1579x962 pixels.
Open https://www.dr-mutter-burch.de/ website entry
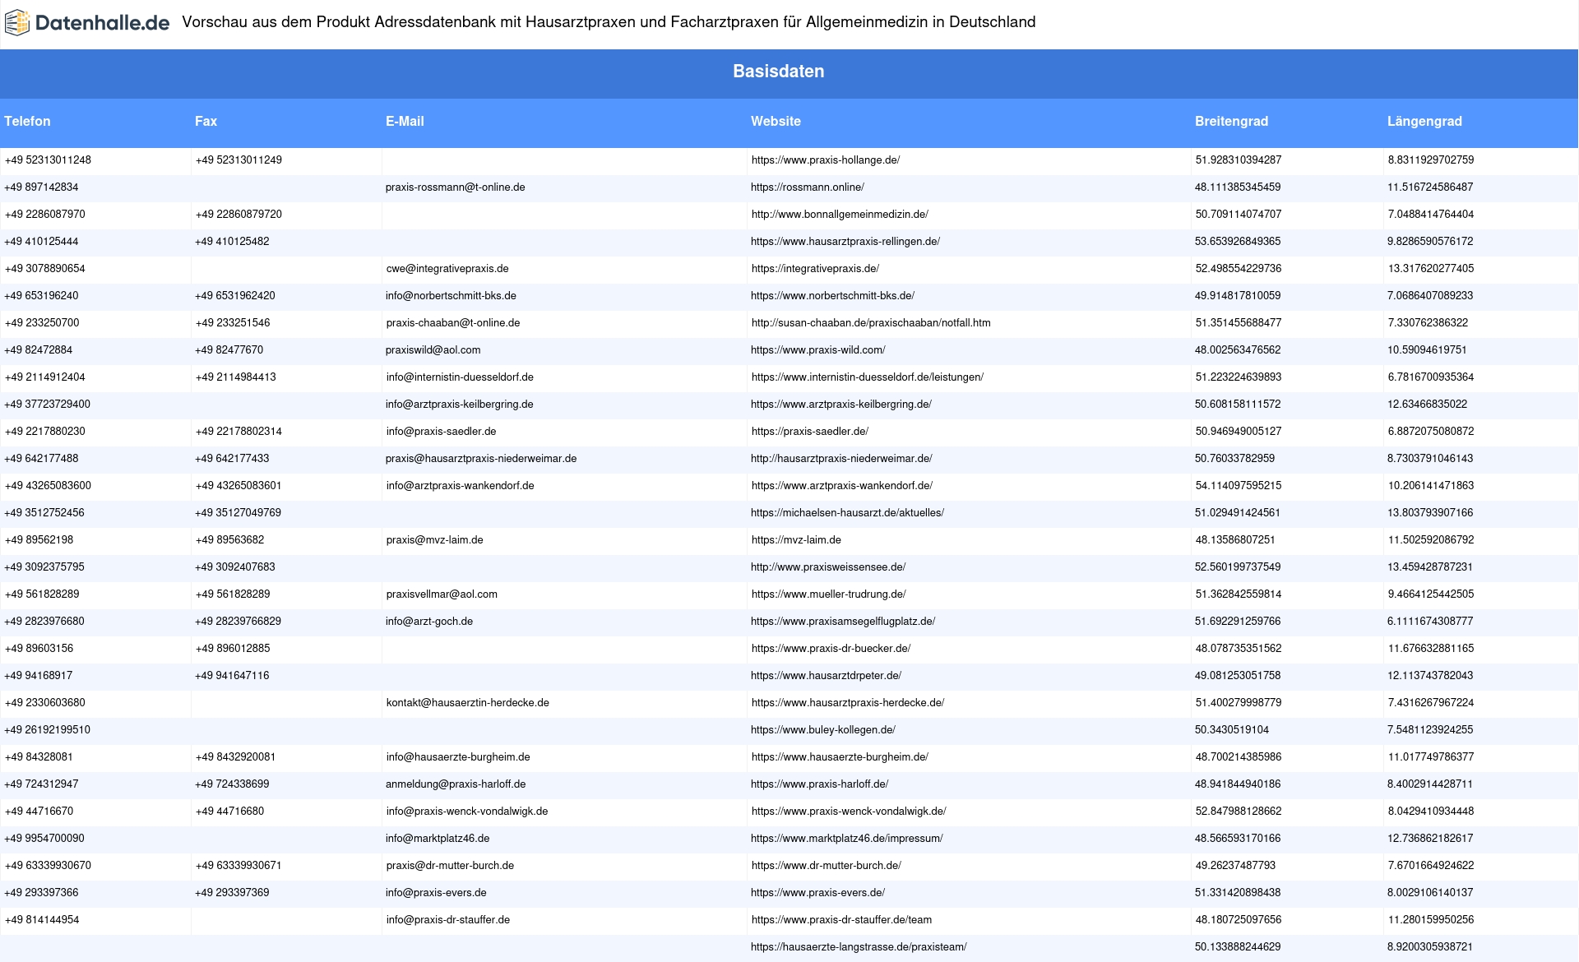pyautogui.click(x=827, y=866)
